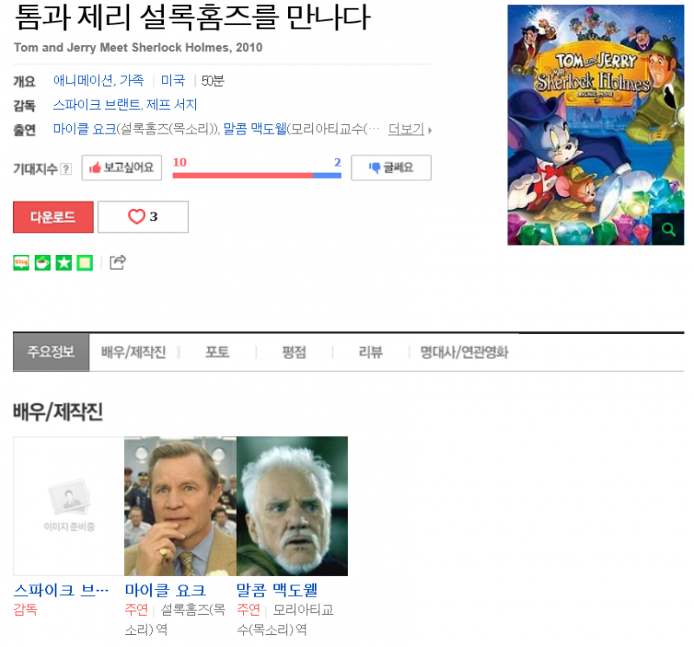Click the green star bookmark icon

click(63, 263)
